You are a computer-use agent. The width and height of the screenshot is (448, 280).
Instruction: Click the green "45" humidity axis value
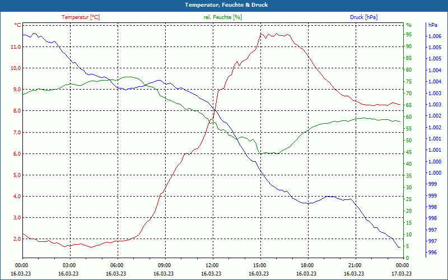point(409,152)
